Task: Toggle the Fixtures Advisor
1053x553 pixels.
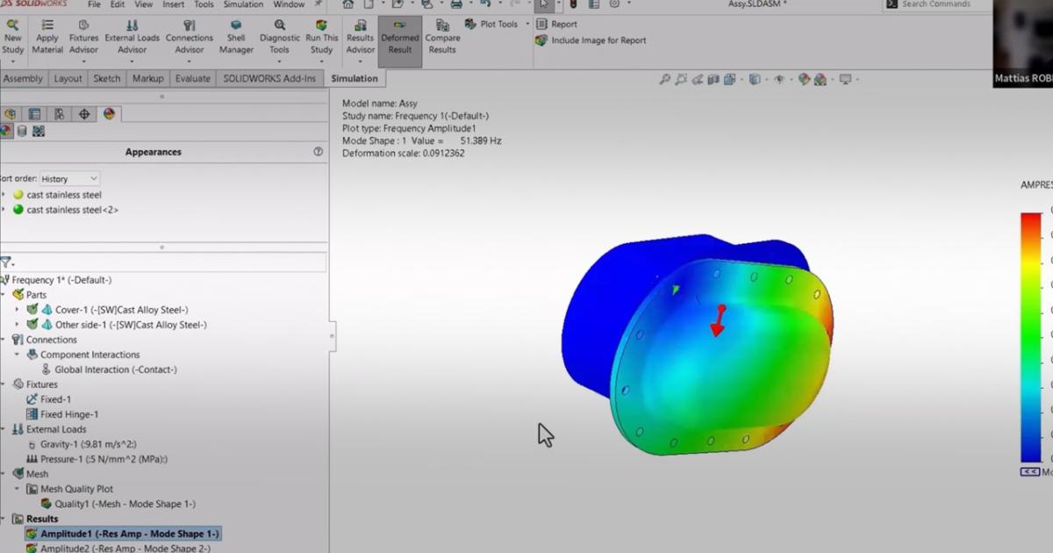Action: click(x=83, y=37)
